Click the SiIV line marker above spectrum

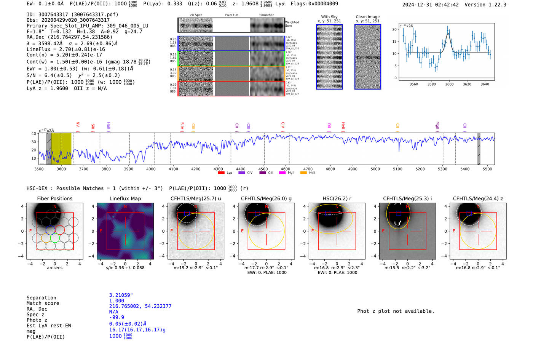tap(182, 126)
